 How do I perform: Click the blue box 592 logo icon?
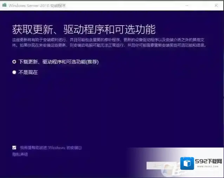coord(187,164)
